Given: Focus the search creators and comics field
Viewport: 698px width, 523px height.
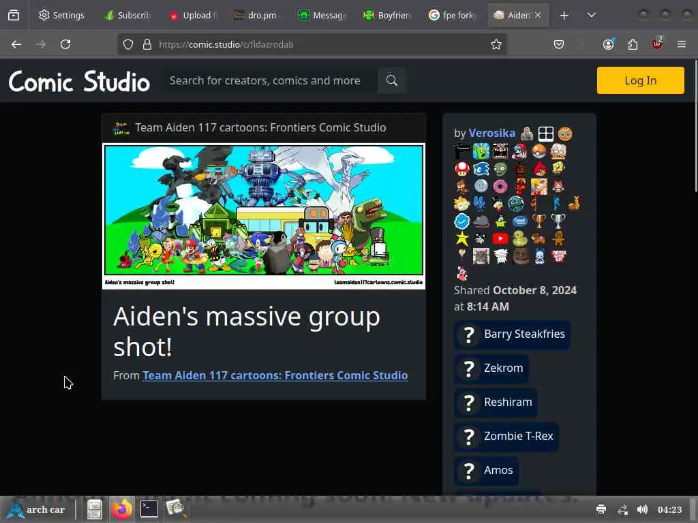Looking at the screenshot, I should click(269, 80).
